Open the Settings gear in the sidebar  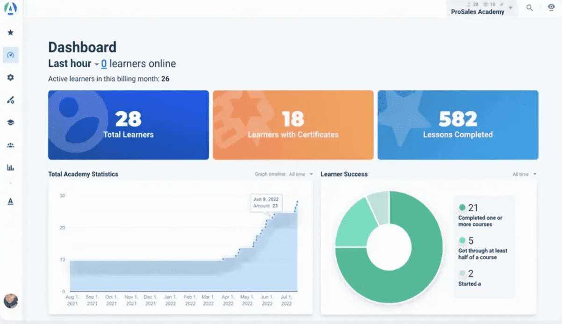coord(10,77)
